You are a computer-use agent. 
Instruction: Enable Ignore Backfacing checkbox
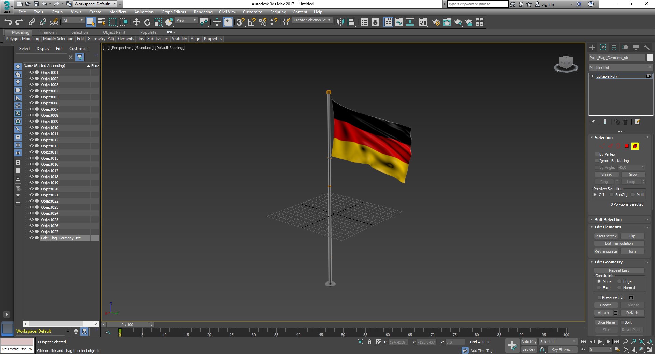(x=597, y=161)
